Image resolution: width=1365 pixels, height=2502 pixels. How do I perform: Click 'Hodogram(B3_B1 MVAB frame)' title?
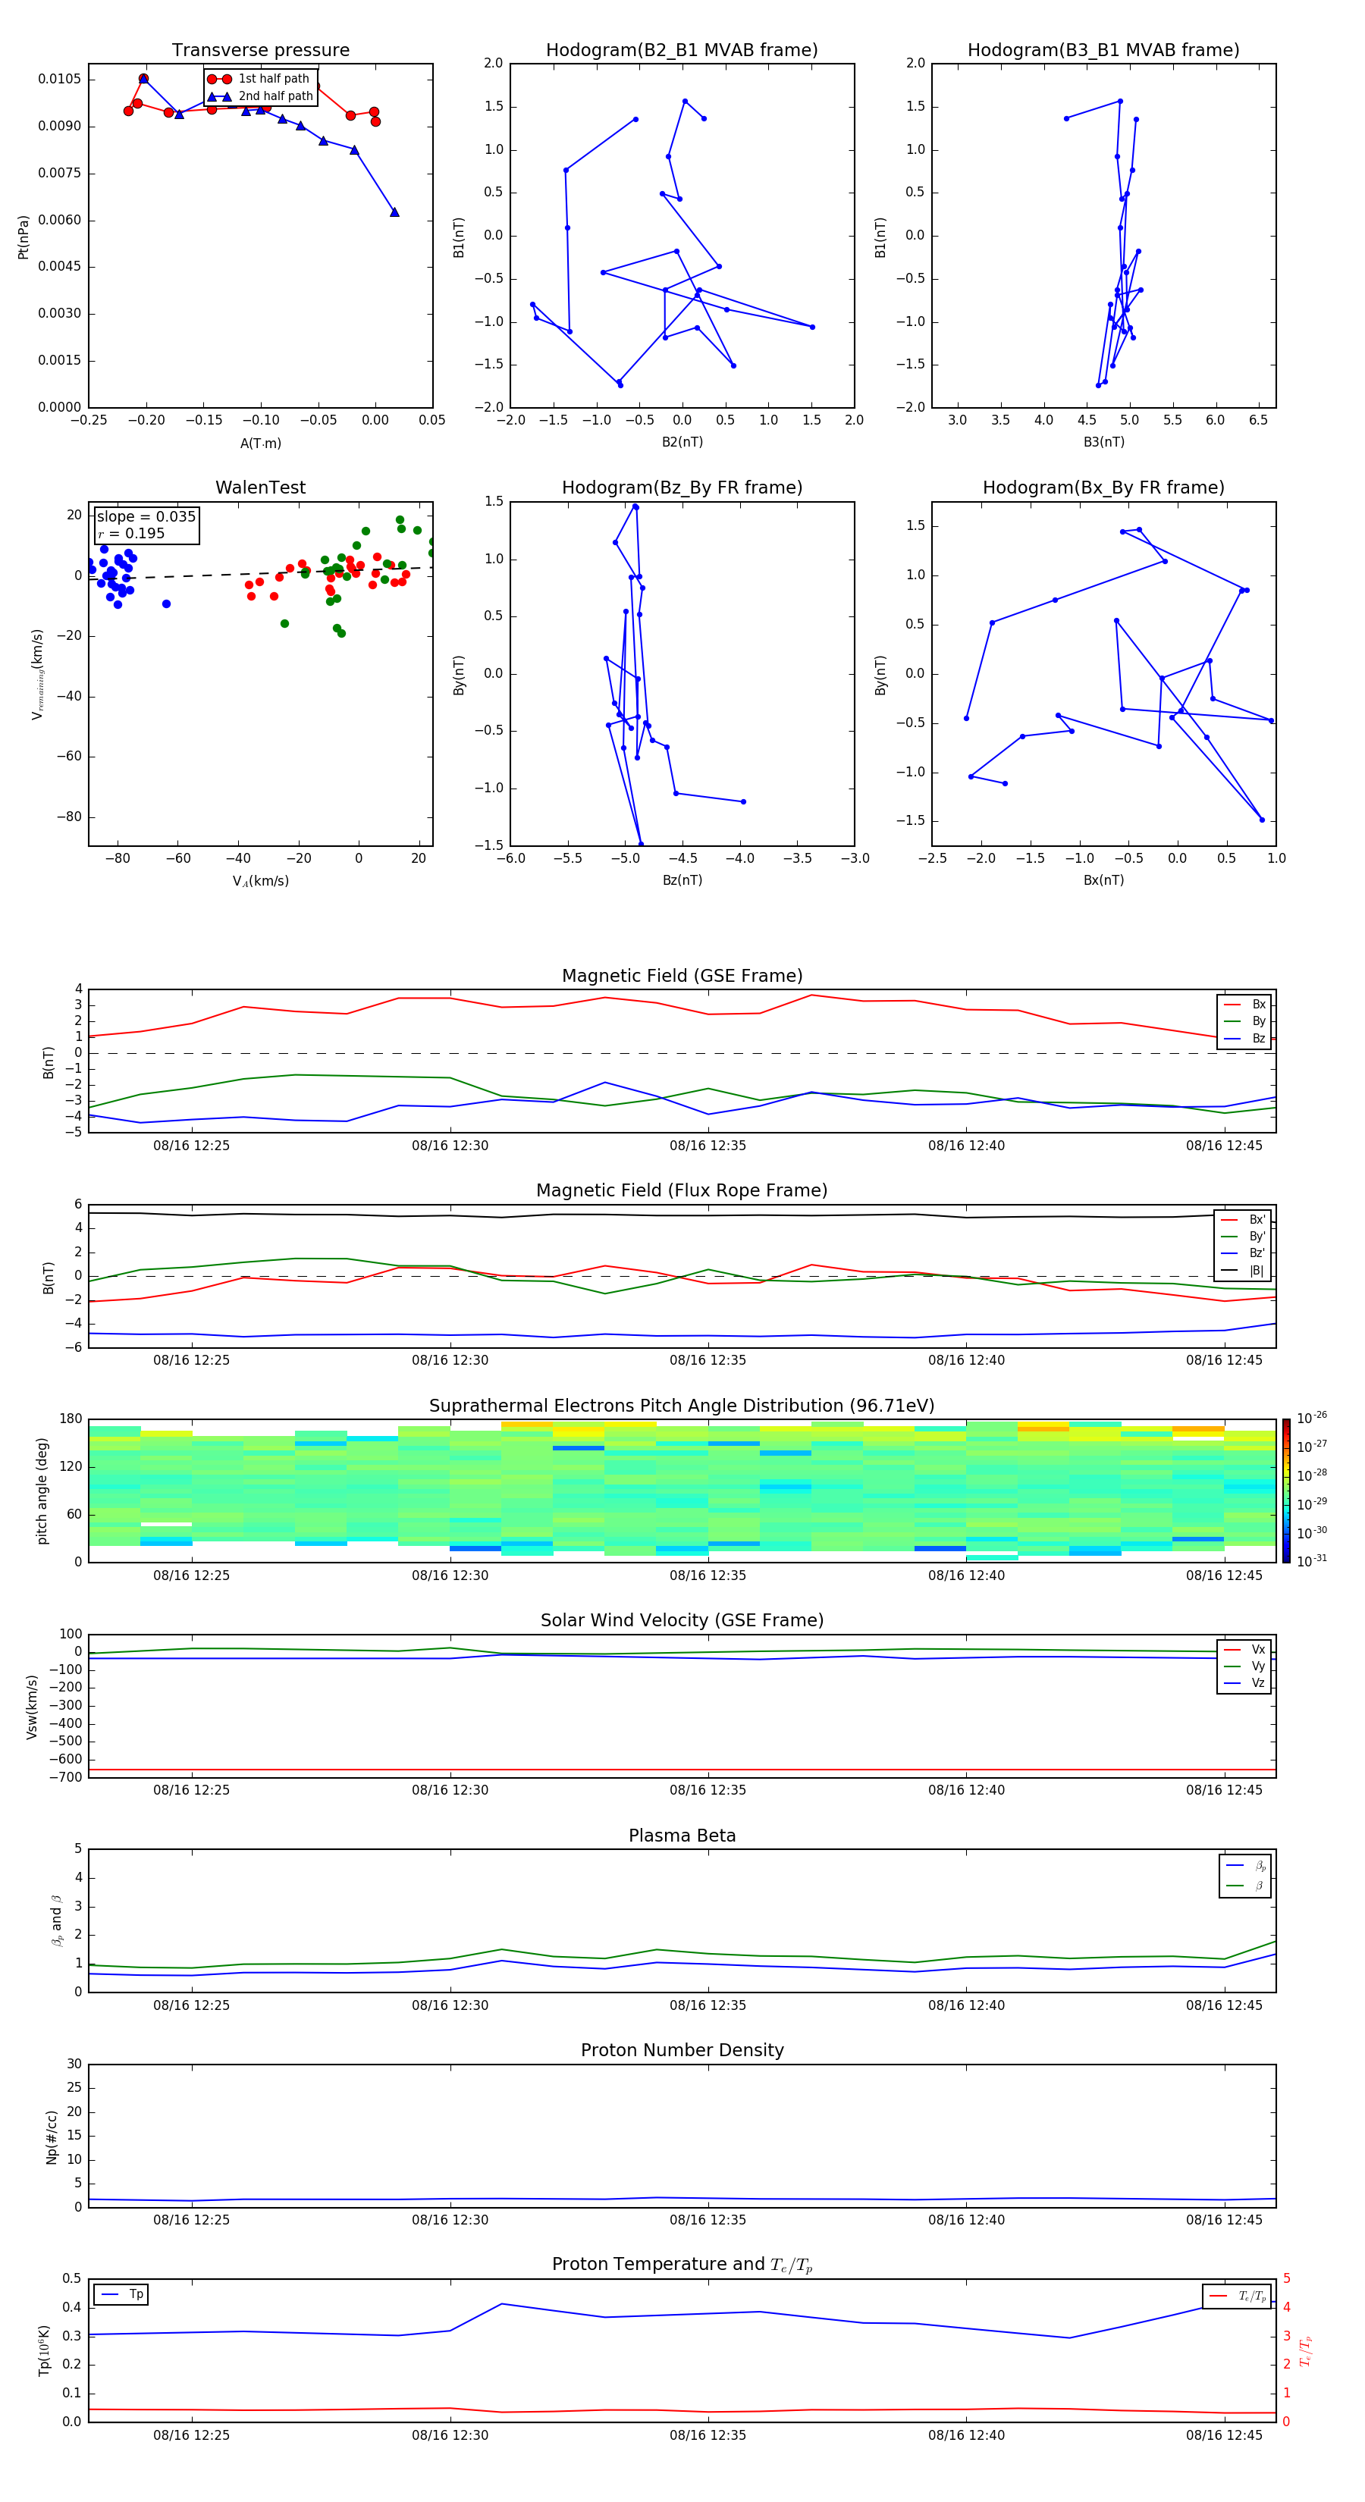tap(1103, 51)
